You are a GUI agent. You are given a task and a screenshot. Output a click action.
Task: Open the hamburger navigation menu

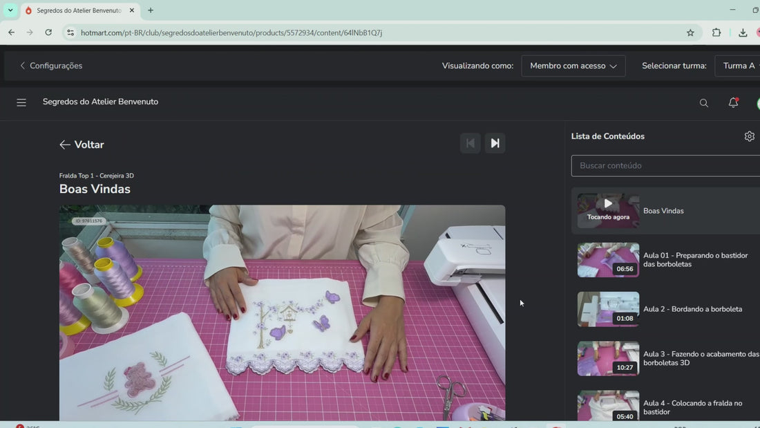point(21,102)
